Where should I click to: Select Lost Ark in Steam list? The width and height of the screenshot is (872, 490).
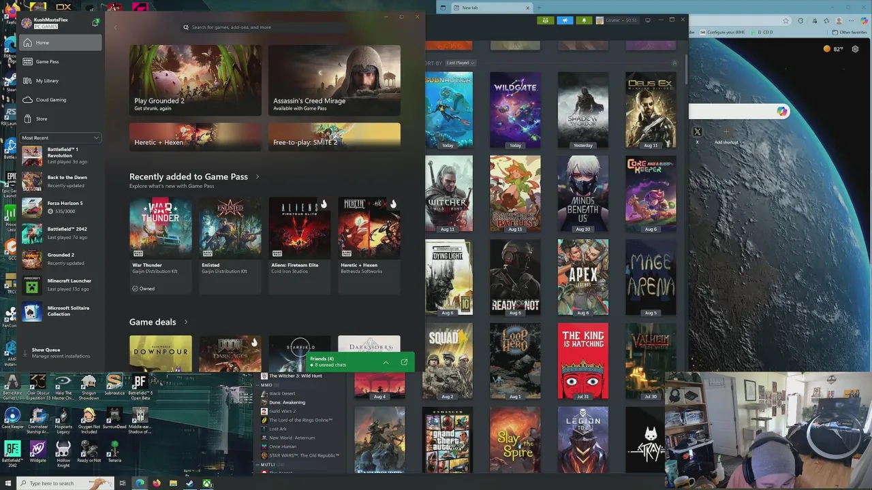click(278, 429)
